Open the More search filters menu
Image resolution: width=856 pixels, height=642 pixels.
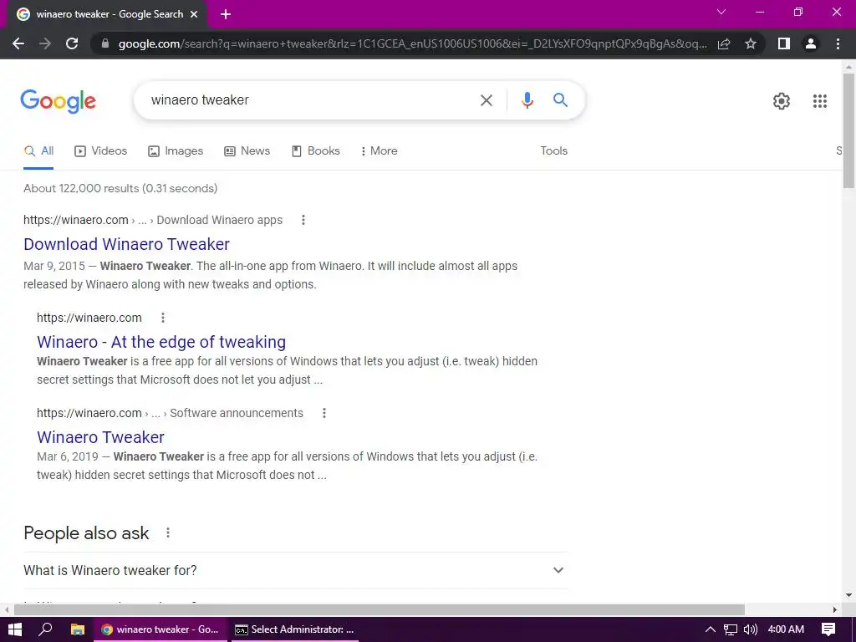(379, 151)
